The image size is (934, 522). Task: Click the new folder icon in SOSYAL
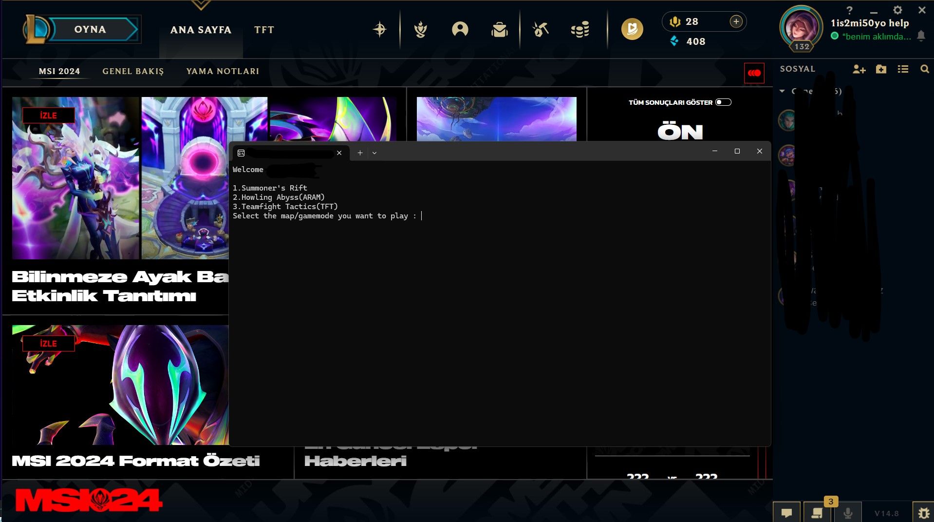pos(881,69)
